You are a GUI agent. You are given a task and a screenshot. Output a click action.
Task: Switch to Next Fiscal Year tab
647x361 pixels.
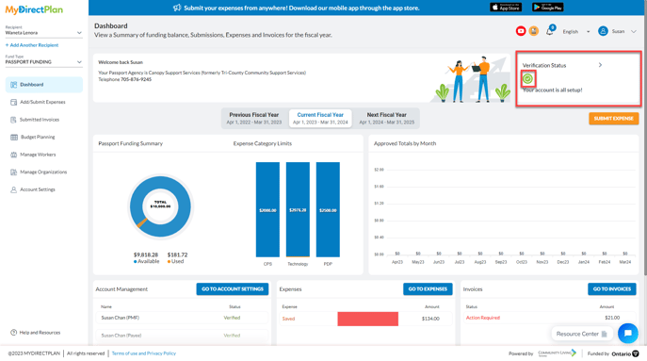pyautogui.click(x=387, y=118)
